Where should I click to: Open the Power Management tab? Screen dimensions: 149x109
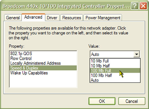[103, 18]
